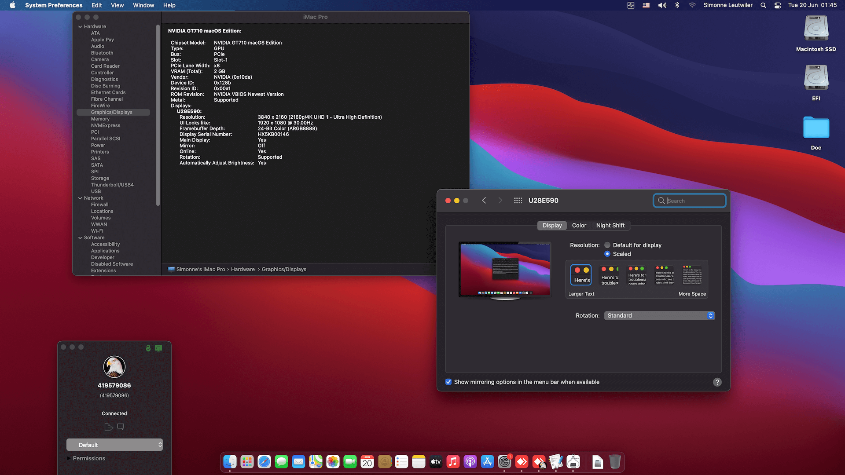Launch Safari from the Dock
Image resolution: width=845 pixels, height=475 pixels.
264,462
